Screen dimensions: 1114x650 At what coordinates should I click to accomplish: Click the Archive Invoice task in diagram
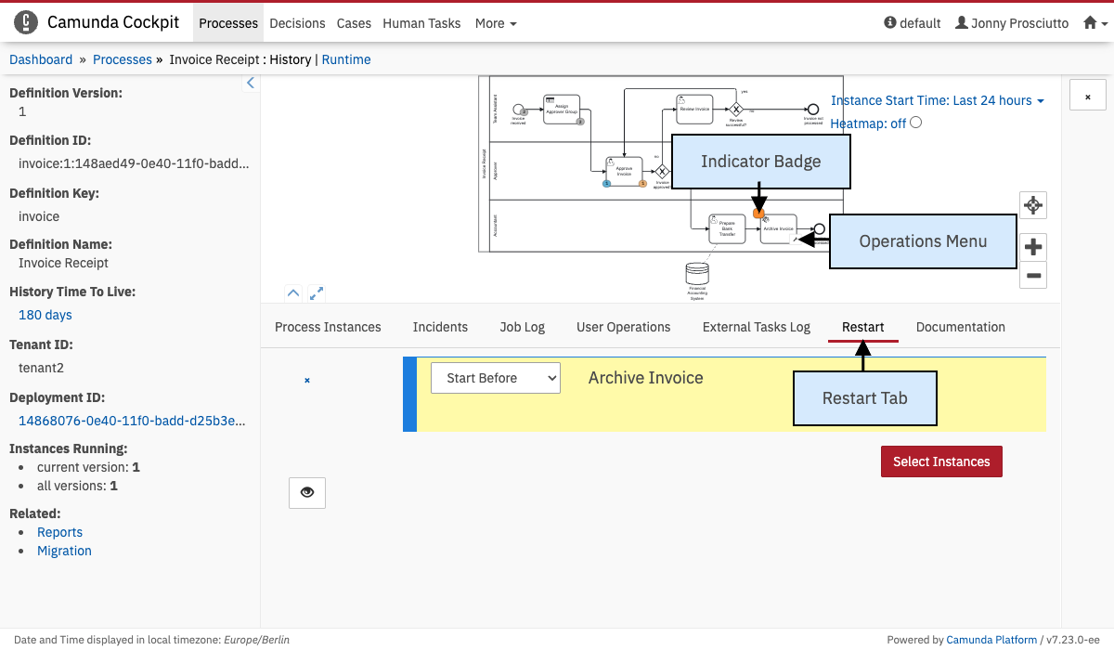point(778,229)
